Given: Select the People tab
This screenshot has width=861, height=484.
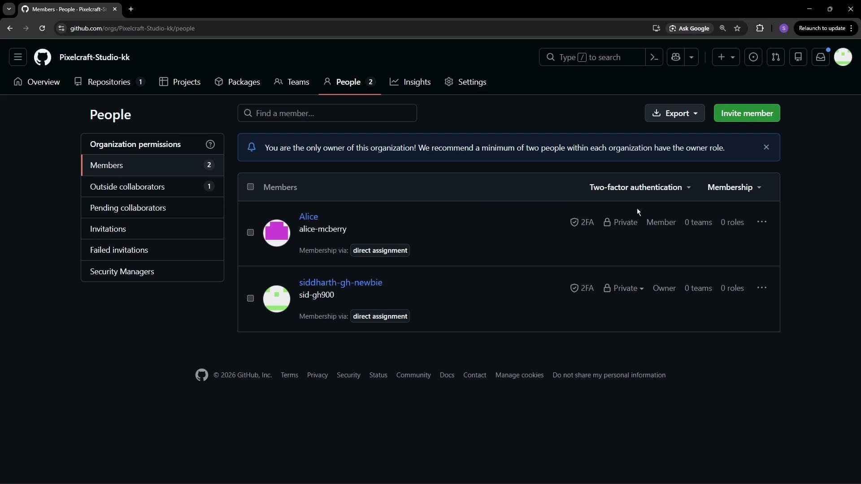Looking at the screenshot, I should pos(350,82).
